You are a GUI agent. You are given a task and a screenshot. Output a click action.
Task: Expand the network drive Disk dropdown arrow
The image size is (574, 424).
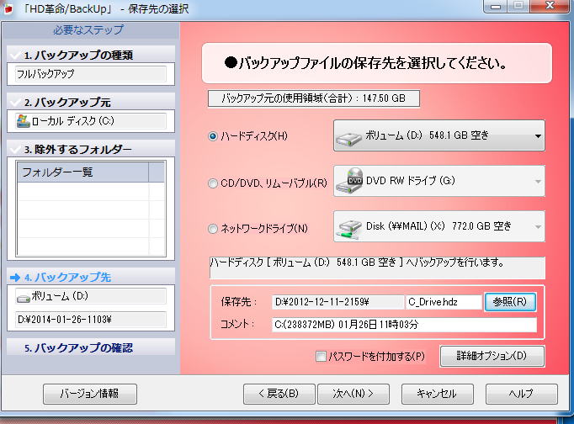click(537, 226)
